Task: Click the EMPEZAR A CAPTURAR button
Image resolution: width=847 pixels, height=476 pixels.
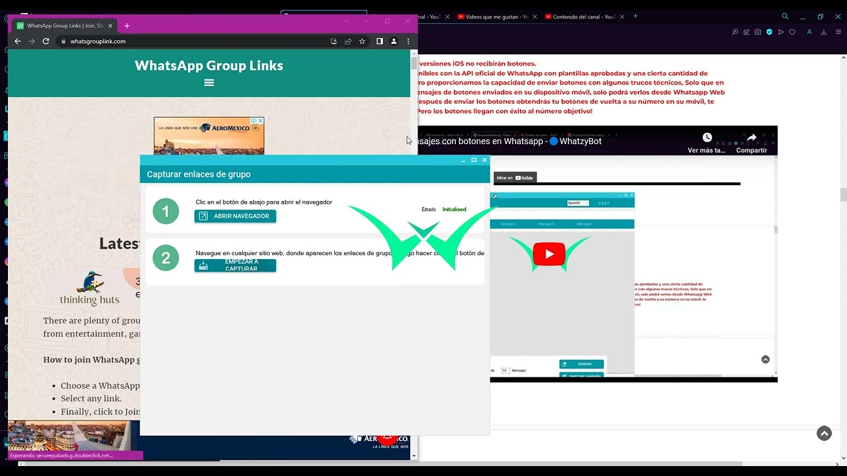Action: [x=235, y=266]
